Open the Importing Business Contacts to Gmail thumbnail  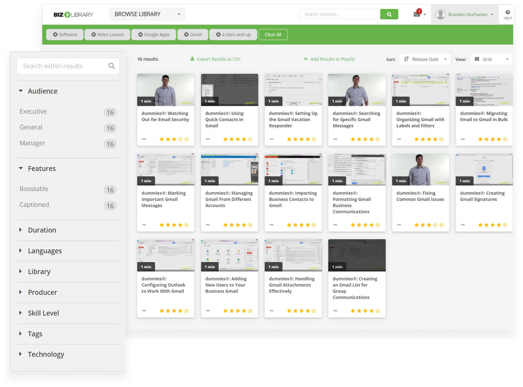pos(293,170)
